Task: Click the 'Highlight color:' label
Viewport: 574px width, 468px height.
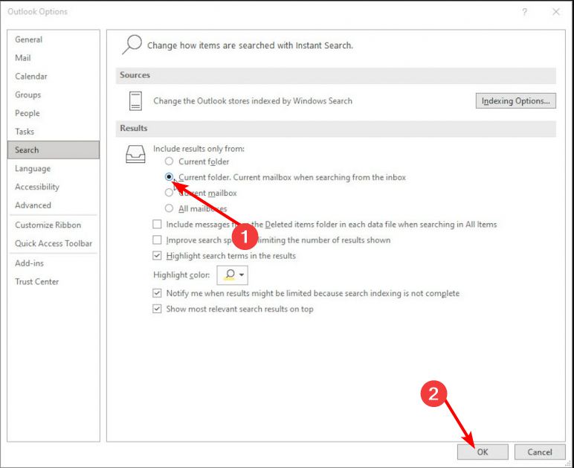Action: 181,275
